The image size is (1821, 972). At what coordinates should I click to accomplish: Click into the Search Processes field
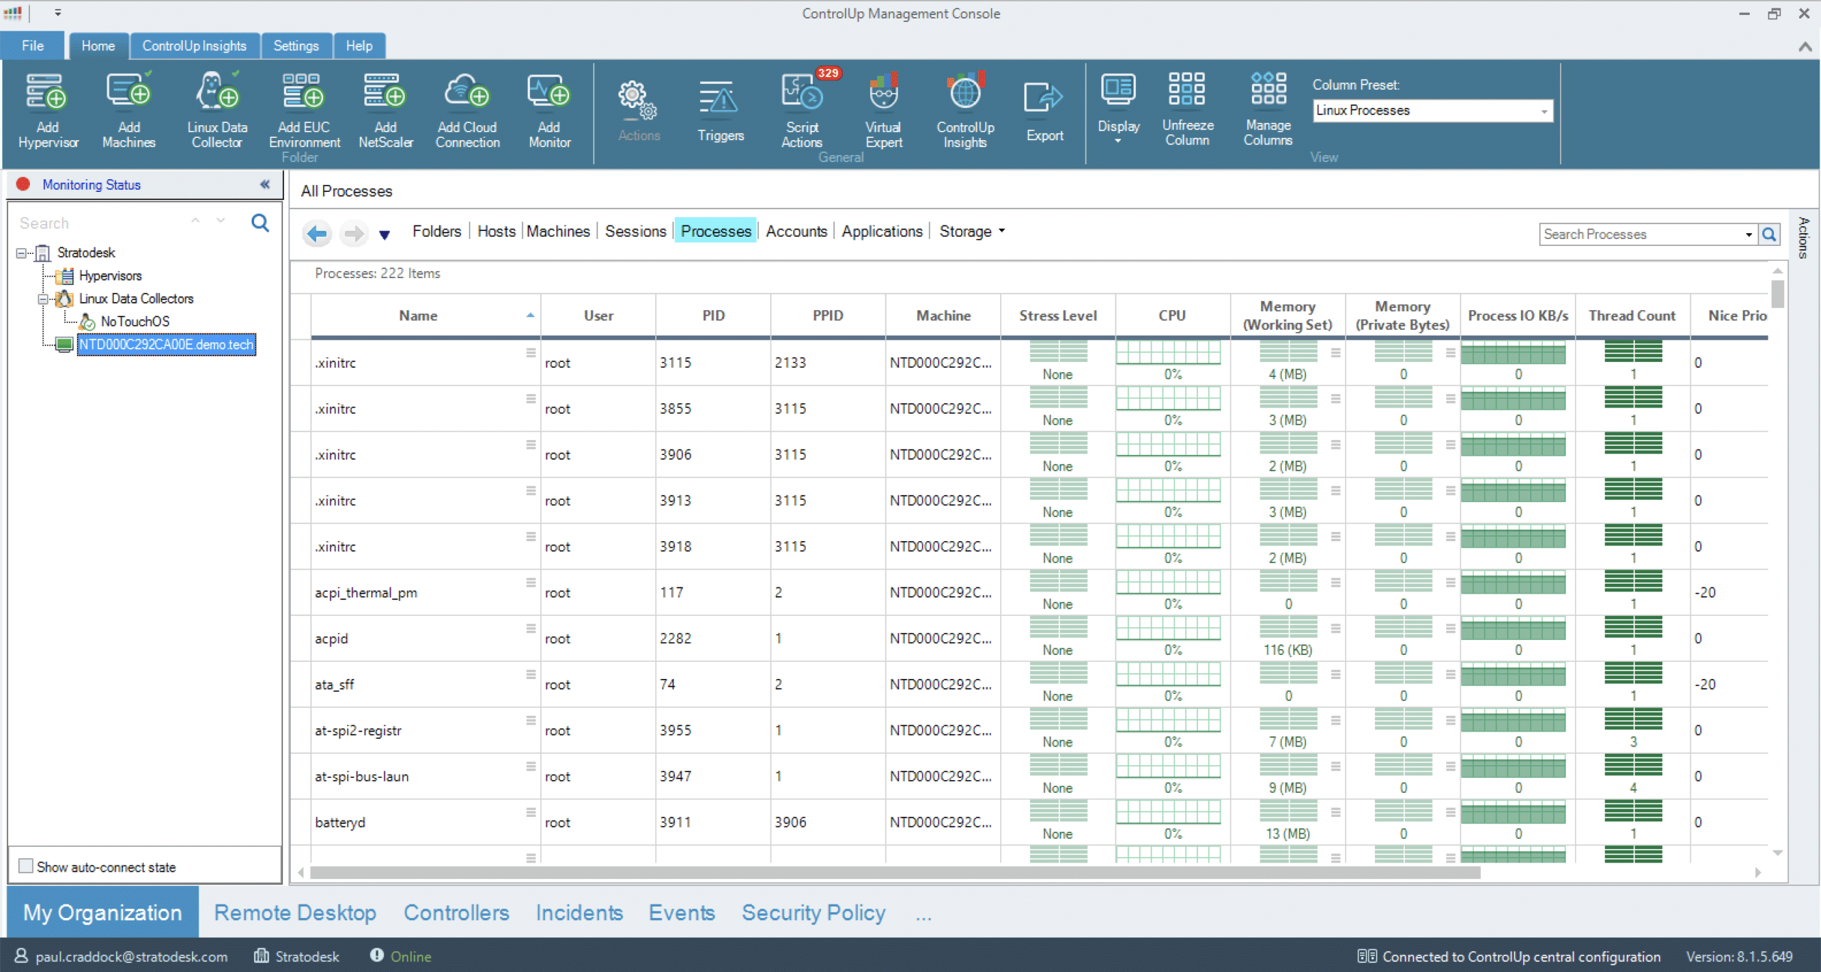pos(1640,234)
